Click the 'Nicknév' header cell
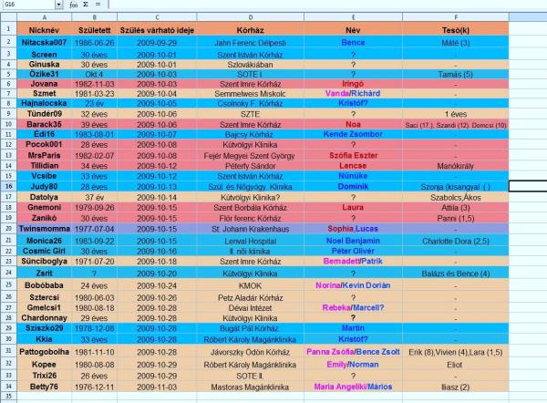 45,29
